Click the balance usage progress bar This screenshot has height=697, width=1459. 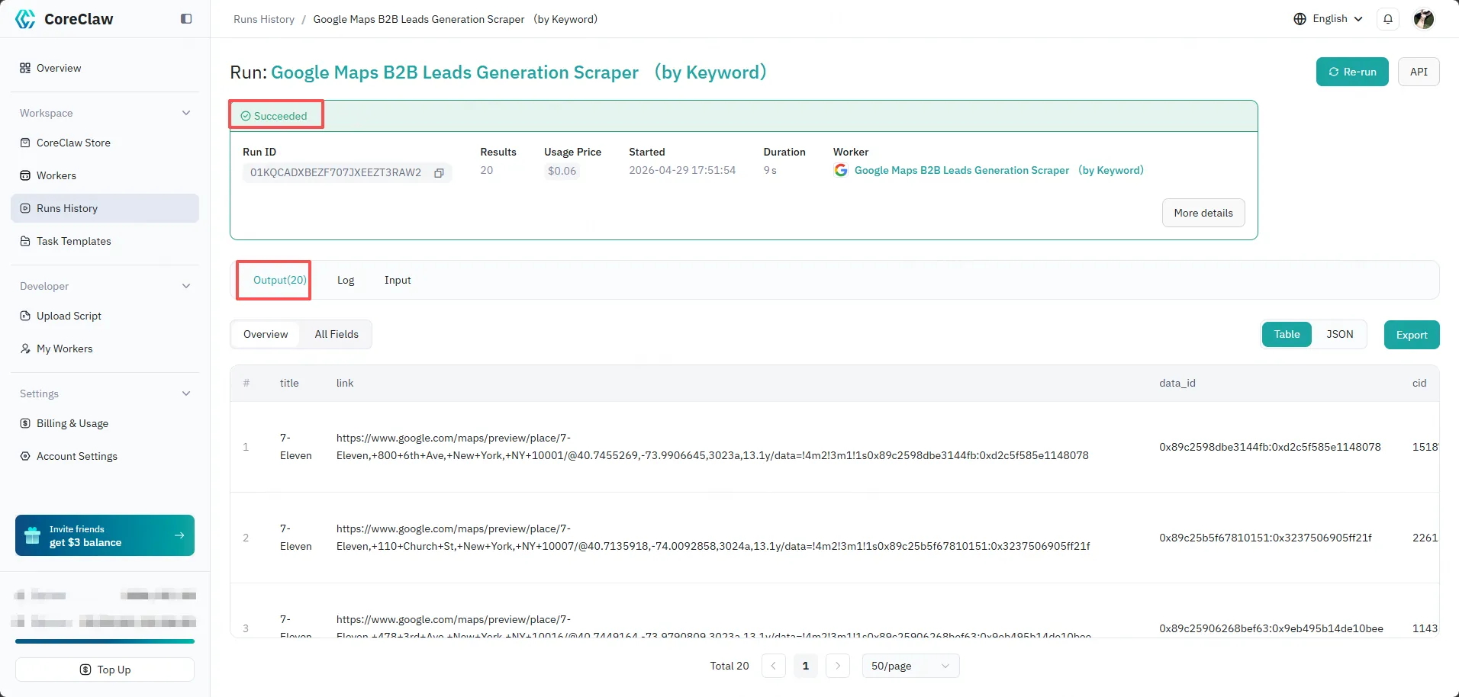tap(105, 641)
